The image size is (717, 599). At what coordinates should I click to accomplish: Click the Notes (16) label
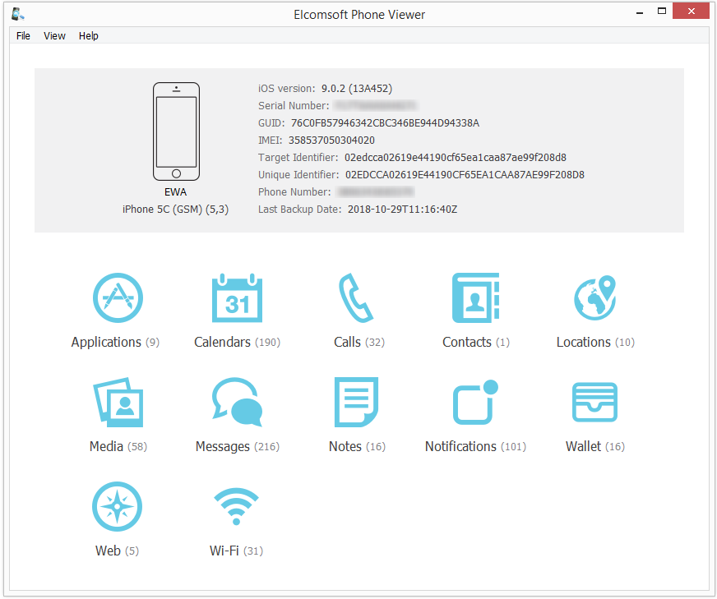[x=357, y=446]
